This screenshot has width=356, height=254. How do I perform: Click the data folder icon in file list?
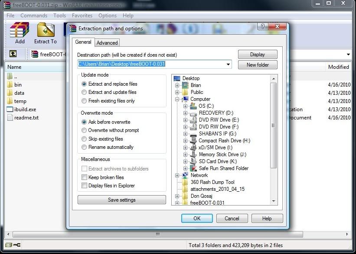pyautogui.click(x=10, y=93)
